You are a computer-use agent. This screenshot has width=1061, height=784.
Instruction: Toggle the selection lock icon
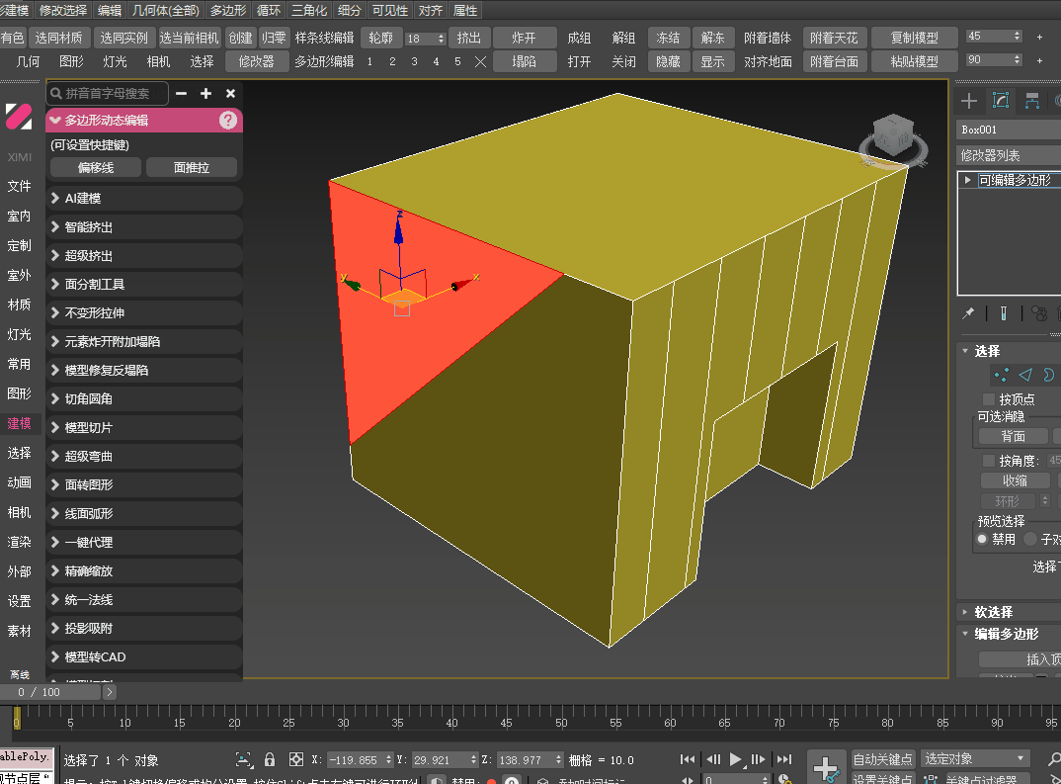click(x=270, y=760)
